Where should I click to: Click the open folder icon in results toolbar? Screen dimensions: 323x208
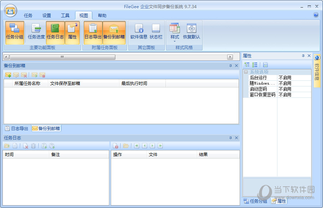tap(126, 146)
